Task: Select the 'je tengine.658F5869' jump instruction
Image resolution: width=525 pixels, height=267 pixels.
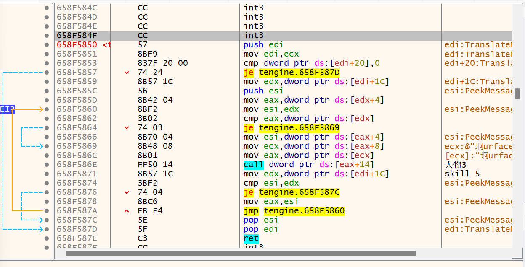Action: pyautogui.click(x=292, y=128)
